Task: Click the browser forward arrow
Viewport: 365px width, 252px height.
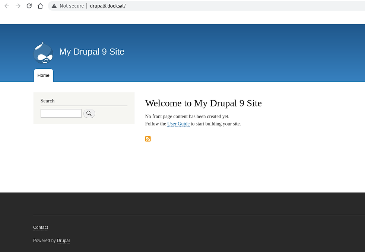Action: (18, 6)
